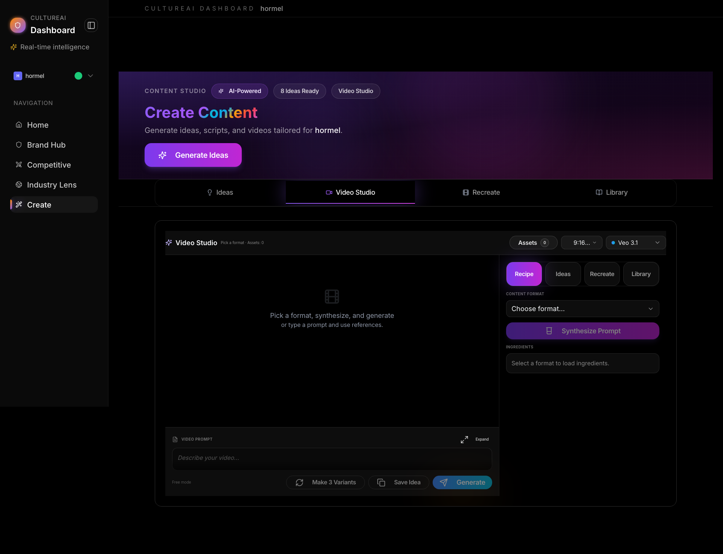Select the Home icon in navigation

click(x=19, y=125)
